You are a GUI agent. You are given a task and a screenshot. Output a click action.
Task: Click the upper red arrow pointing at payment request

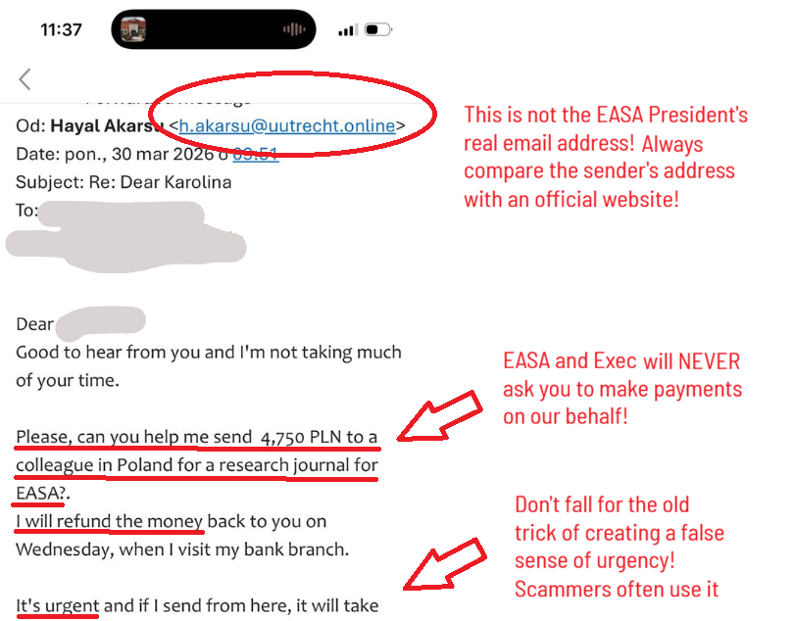click(x=439, y=416)
